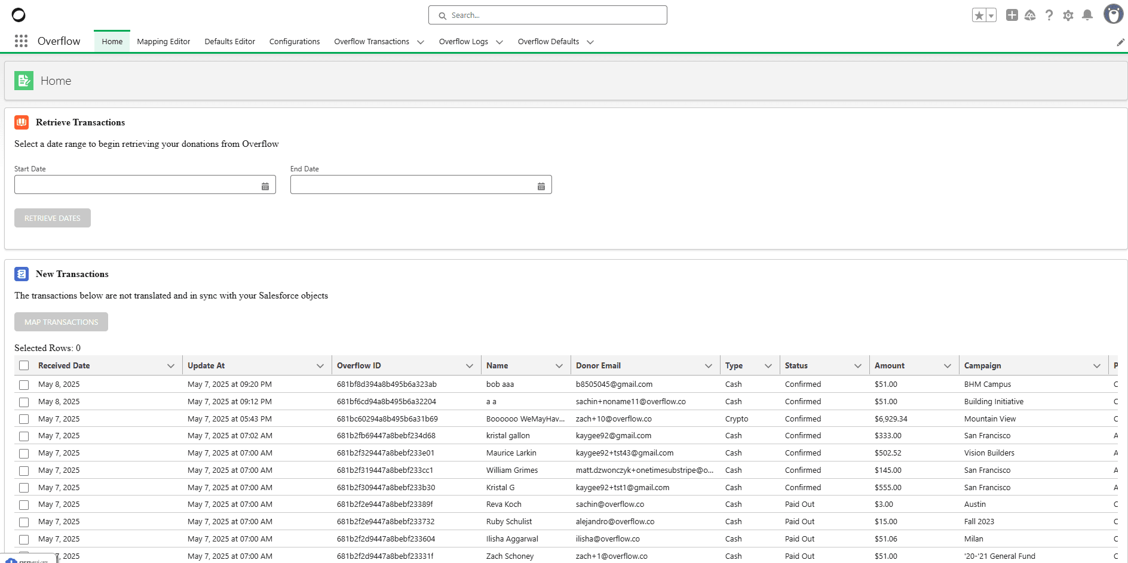Open the Update At column menu
The width and height of the screenshot is (1128, 563).
point(320,366)
